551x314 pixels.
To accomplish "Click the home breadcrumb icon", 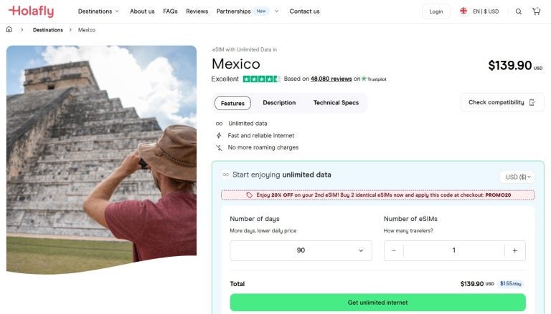I will coord(9,30).
